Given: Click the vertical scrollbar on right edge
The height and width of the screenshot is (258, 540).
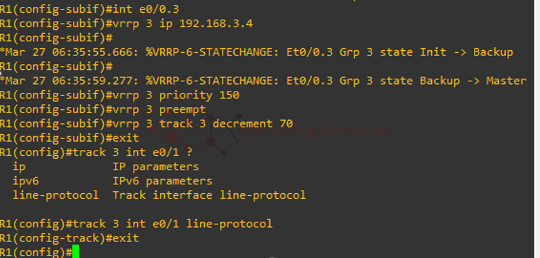Looking at the screenshot, I should (x=537, y=129).
